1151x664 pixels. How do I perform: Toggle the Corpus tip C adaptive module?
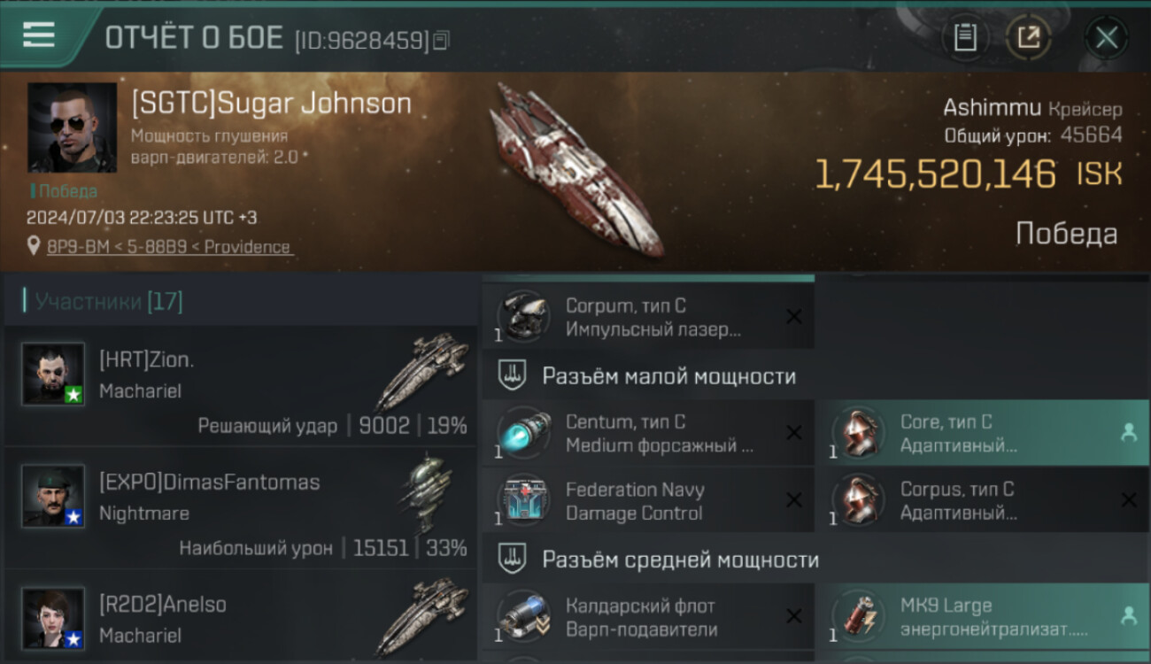(983, 501)
